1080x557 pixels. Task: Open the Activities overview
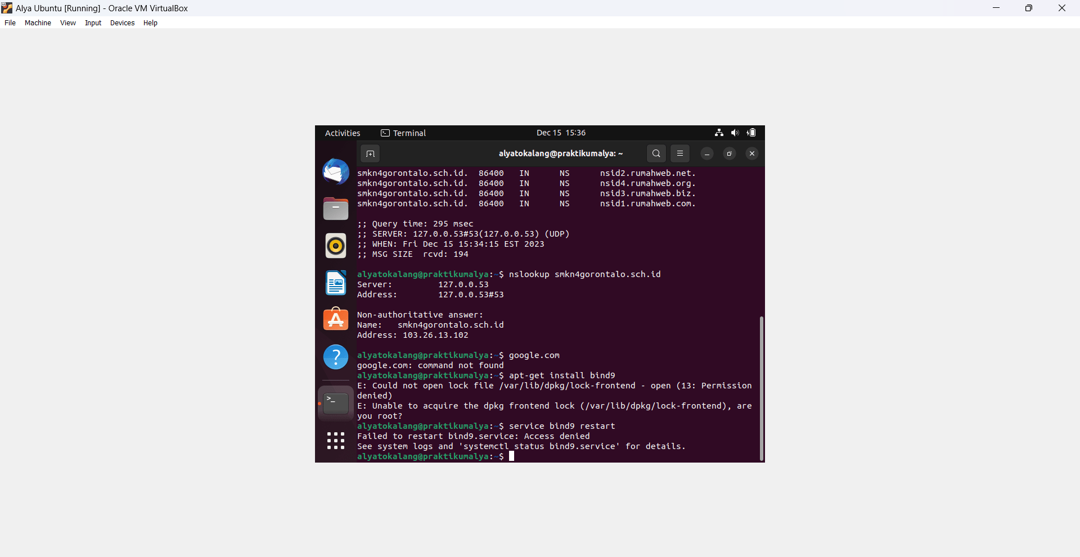pyautogui.click(x=343, y=133)
